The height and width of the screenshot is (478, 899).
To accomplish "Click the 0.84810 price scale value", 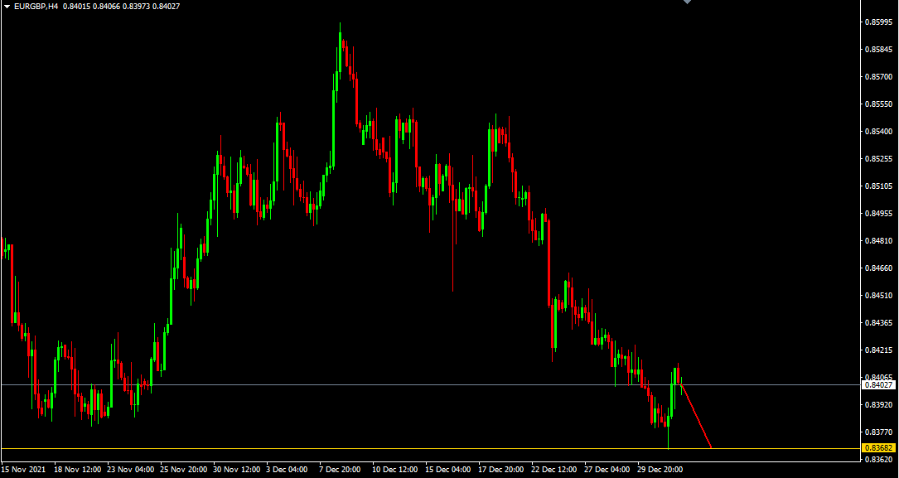I will point(879,241).
